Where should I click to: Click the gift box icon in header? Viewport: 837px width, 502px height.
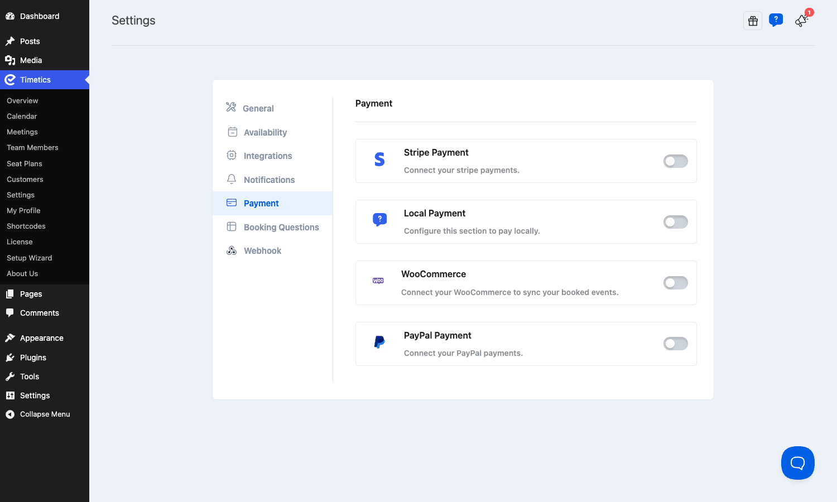[x=753, y=21]
